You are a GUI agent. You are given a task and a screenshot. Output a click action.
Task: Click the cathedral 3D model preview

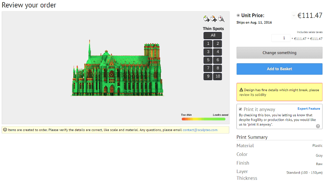117,68
